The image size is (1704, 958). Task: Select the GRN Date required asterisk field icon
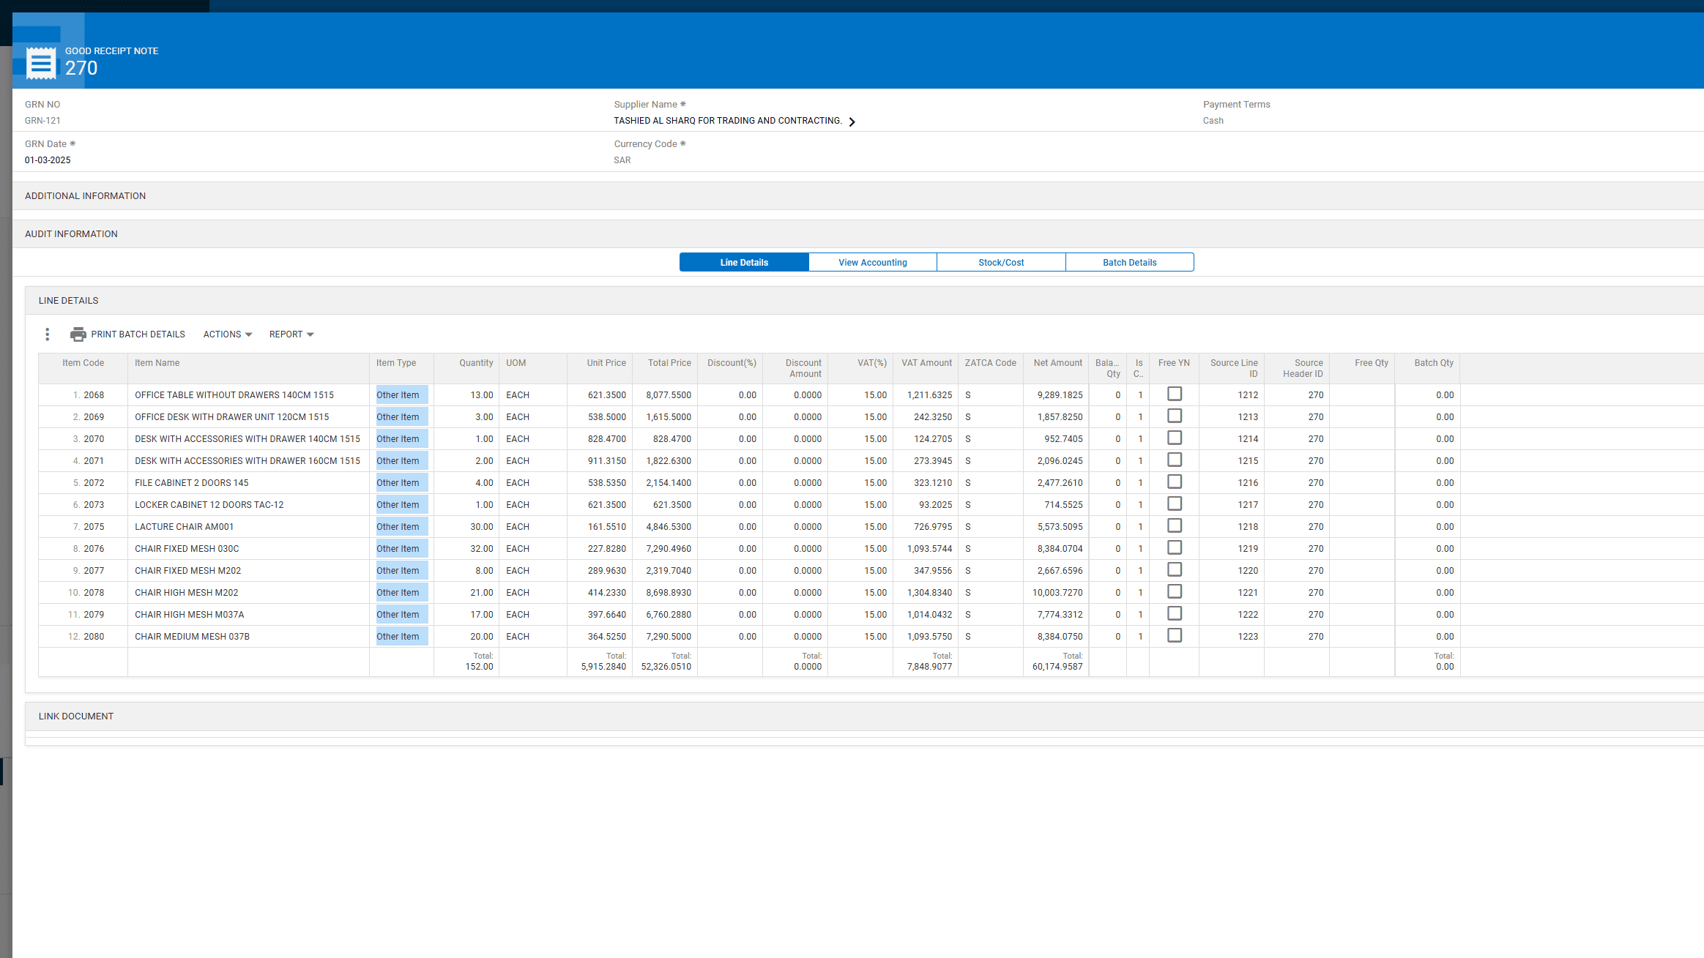click(72, 143)
